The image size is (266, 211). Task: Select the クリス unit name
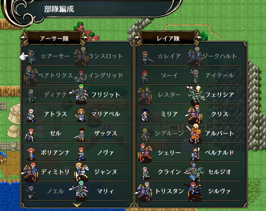[x=219, y=114]
